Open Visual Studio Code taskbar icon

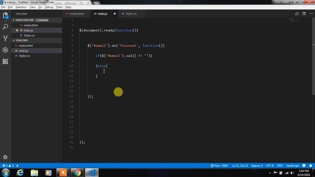click(92, 173)
